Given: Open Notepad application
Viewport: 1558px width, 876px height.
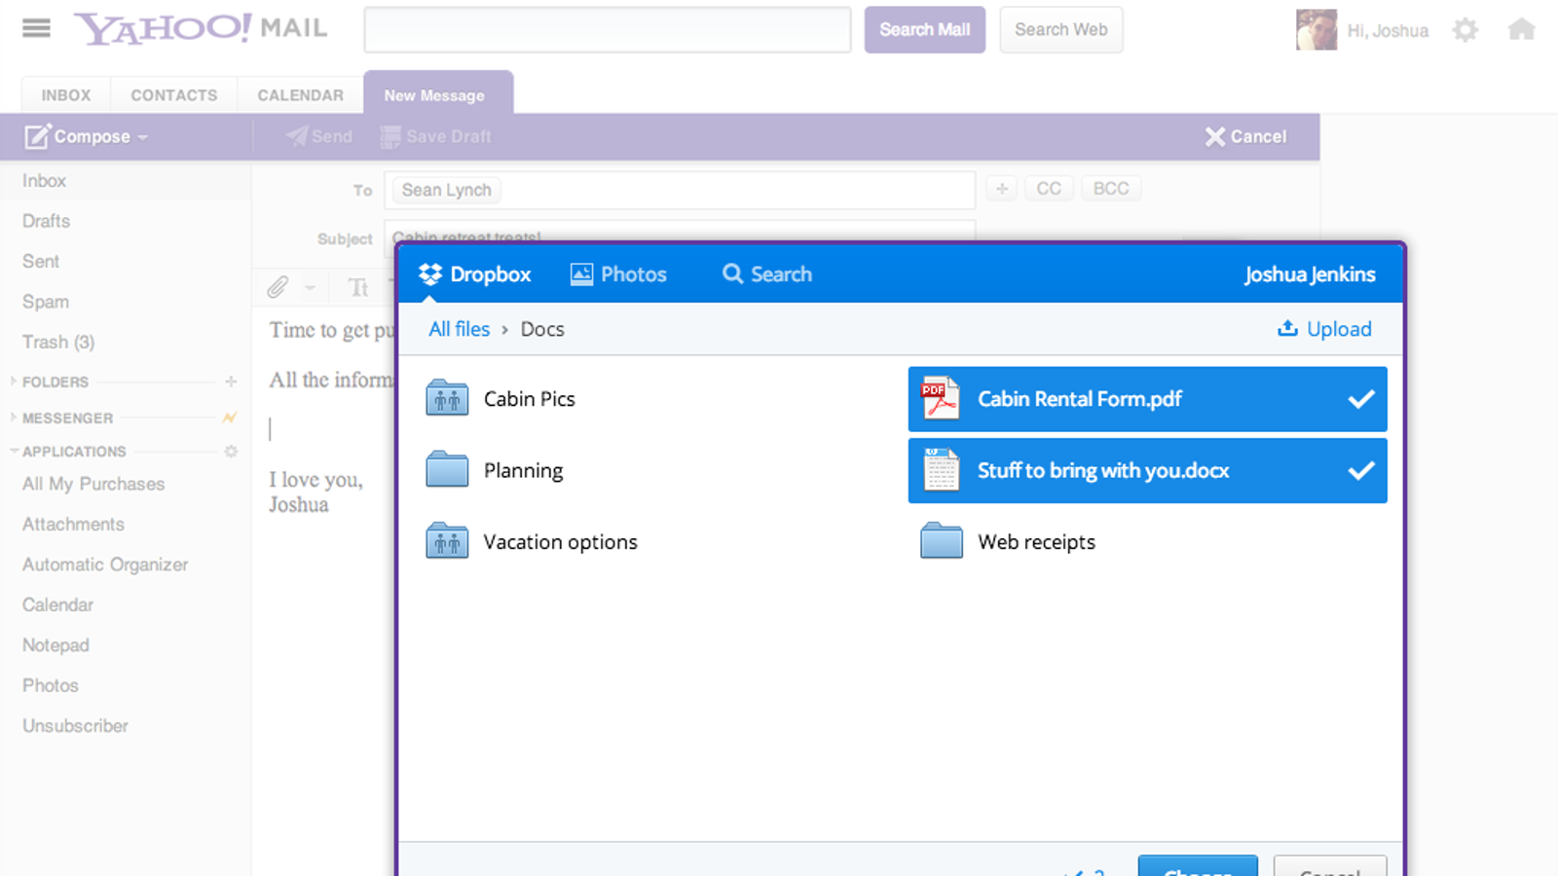Looking at the screenshot, I should pyautogui.click(x=56, y=645).
